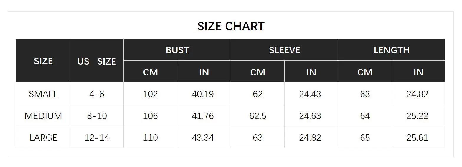
Task: Click the 24.43 sleeve inches cell
Action: click(310, 94)
